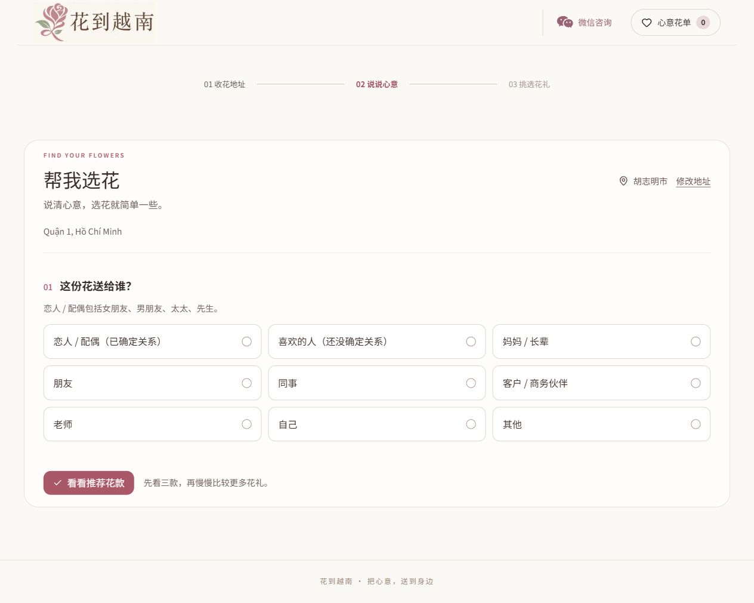754x603 pixels.
Task: Click 看看推荐花款 button
Action: coord(89,483)
